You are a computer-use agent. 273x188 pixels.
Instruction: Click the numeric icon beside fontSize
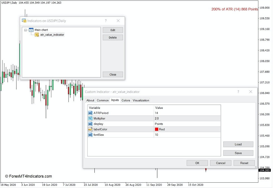(90, 135)
